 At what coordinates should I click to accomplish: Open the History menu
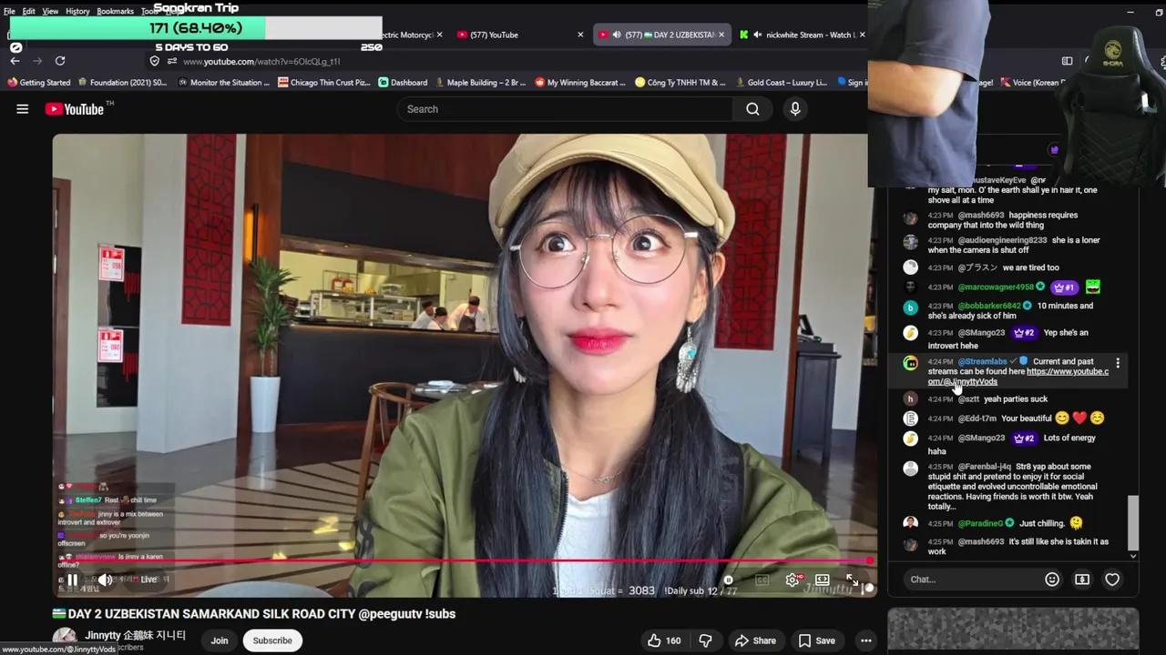click(x=77, y=11)
